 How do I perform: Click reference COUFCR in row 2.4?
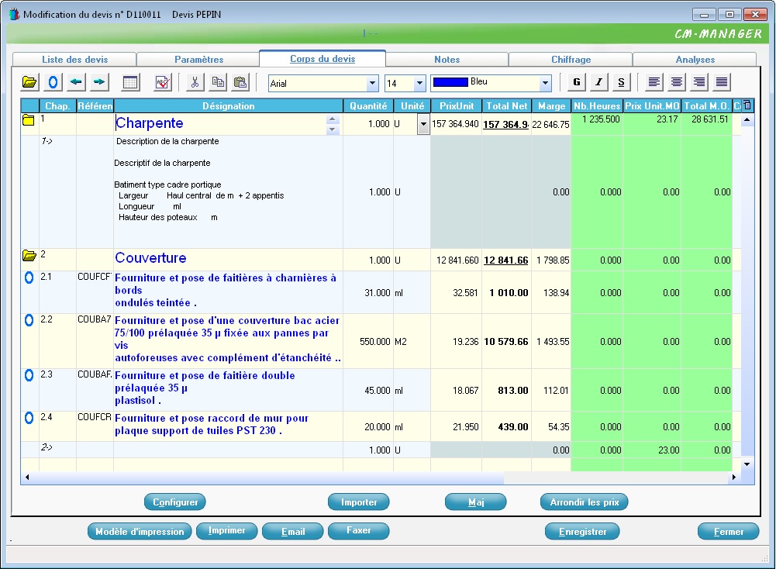(x=95, y=417)
